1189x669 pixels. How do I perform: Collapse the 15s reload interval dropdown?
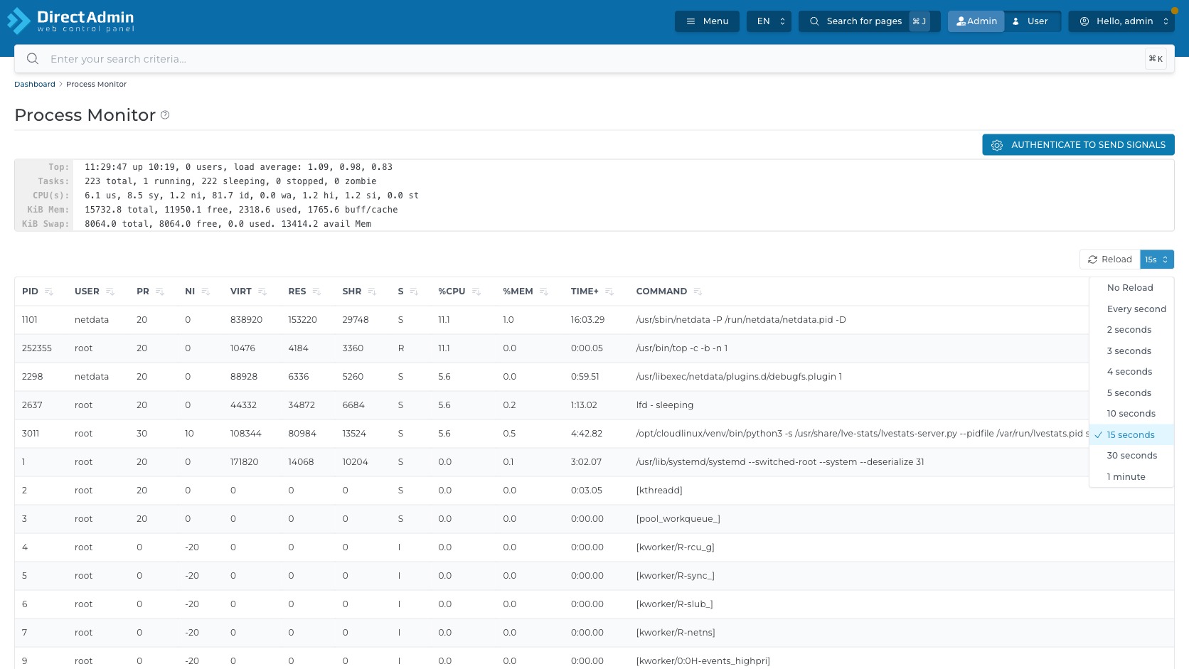[x=1157, y=259]
